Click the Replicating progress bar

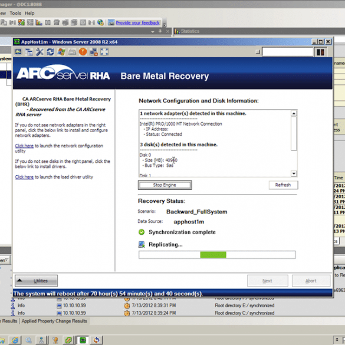point(217,255)
